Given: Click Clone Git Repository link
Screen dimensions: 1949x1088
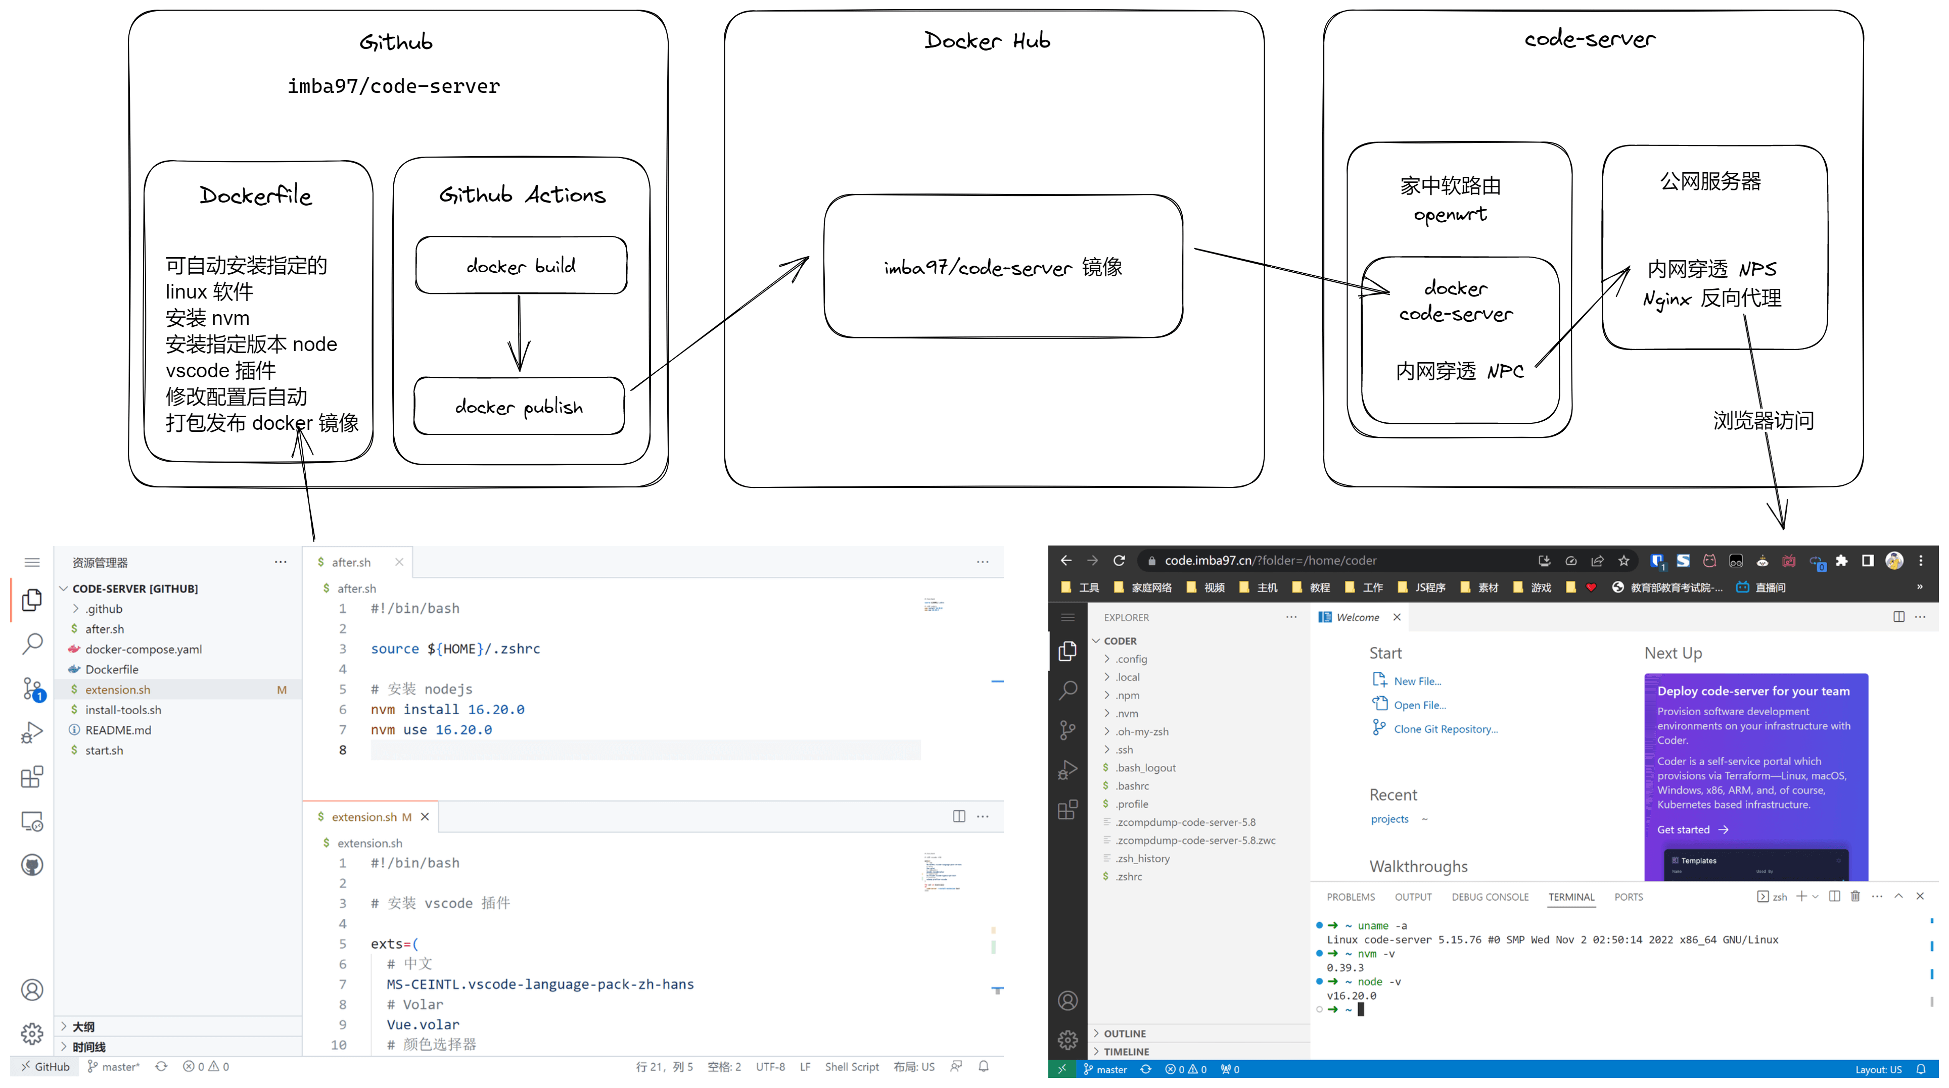Looking at the screenshot, I should 1445,729.
